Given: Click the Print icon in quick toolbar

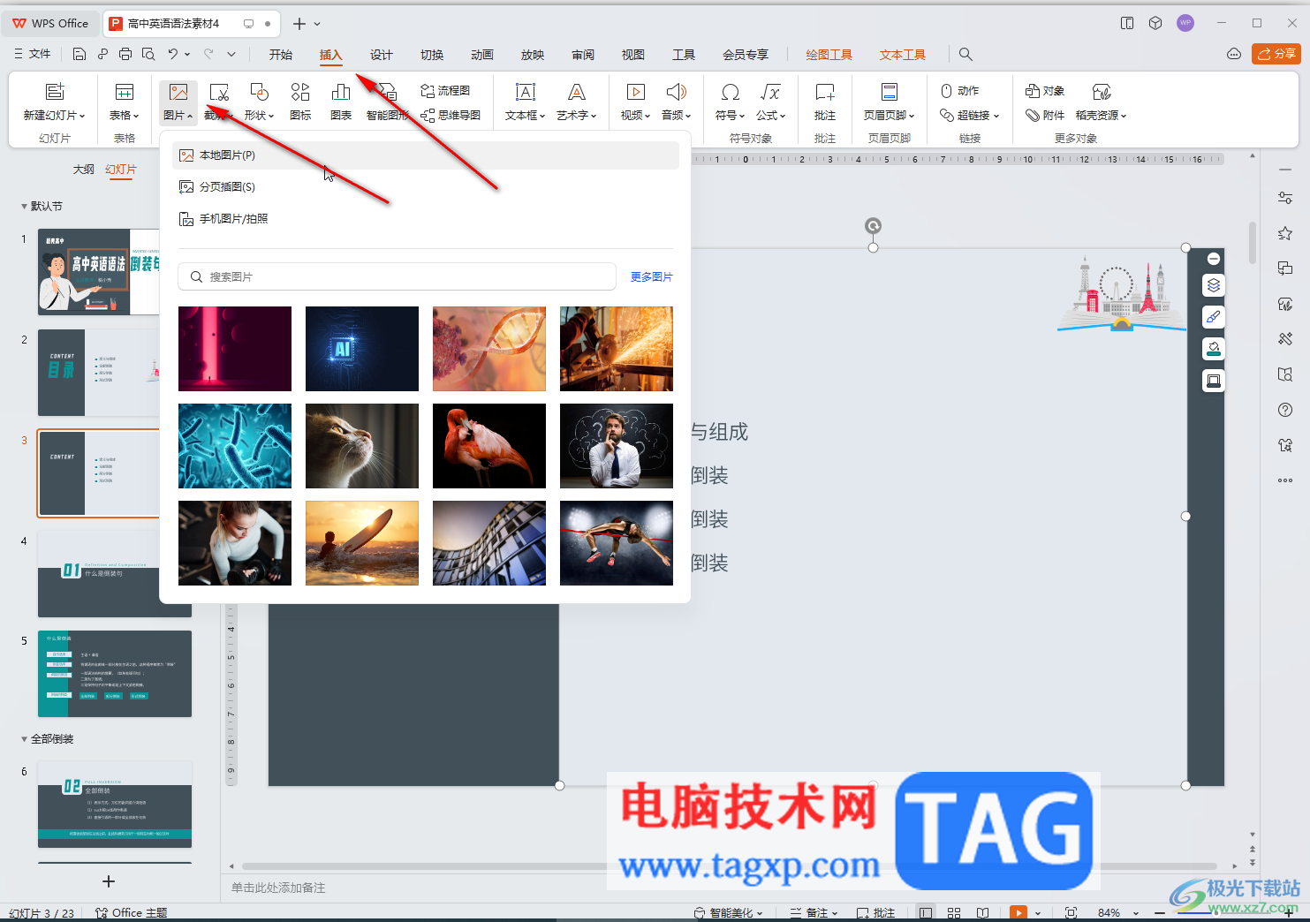Looking at the screenshot, I should [125, 54].
